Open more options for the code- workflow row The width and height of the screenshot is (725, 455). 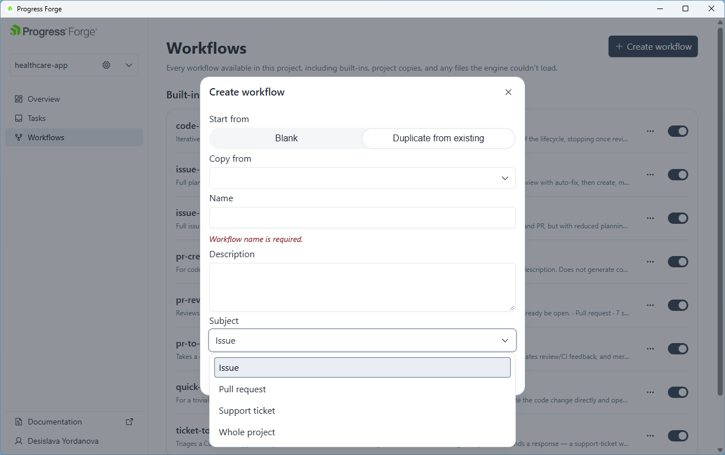pyautogui.click(x=650, y=131)
